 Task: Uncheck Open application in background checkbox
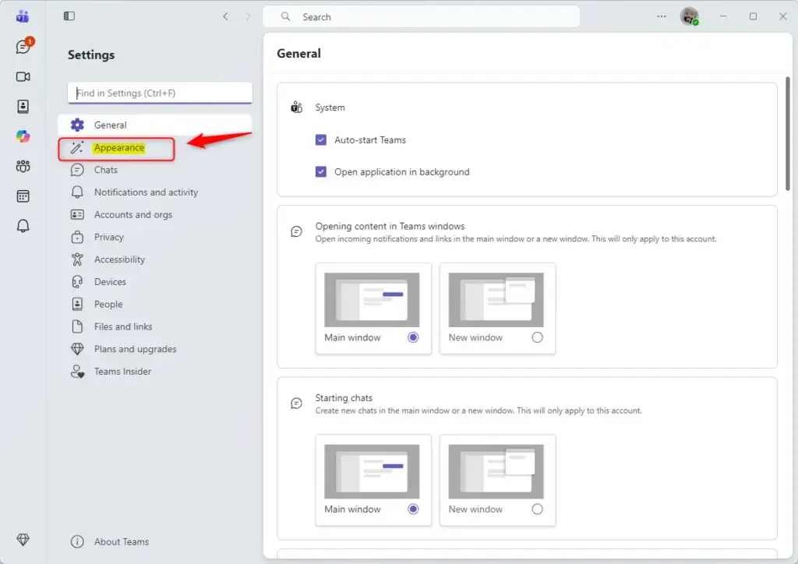320,172
